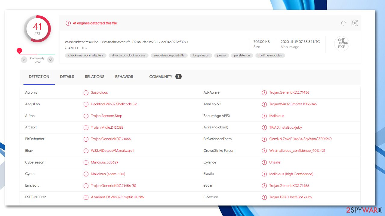The image size is (385, 216).
Task: Click the 41 engines detected this file message
Action: [x=95, y=23]
